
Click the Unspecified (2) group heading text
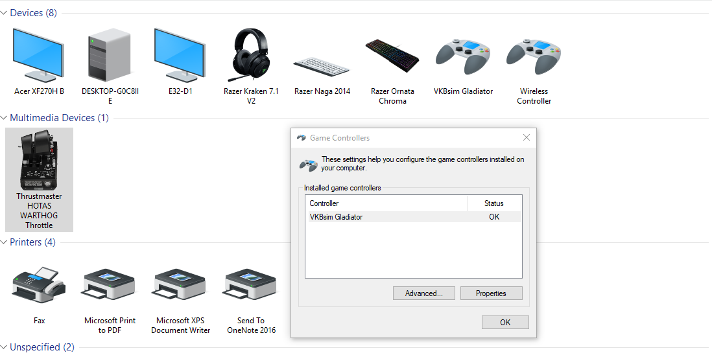click(x=42, y=348)
